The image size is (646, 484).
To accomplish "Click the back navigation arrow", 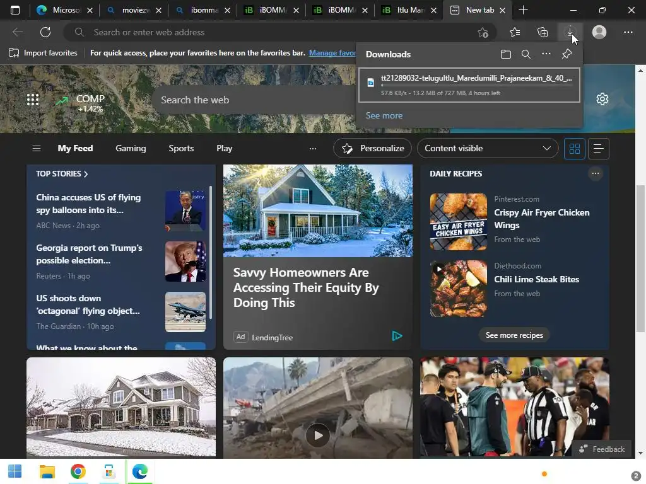I will [x=17, y=32].
